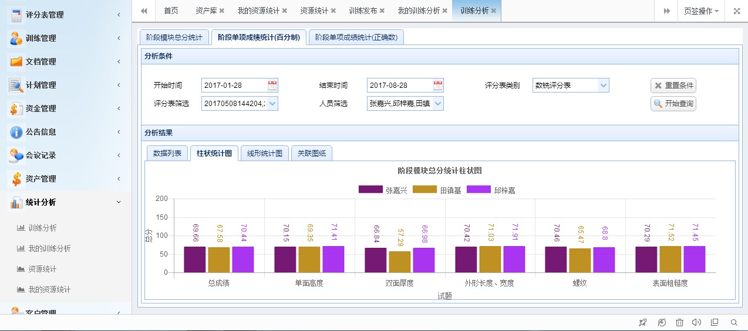
Task: Open the 页签操作 dropdown menu
Action: point(701,11)
